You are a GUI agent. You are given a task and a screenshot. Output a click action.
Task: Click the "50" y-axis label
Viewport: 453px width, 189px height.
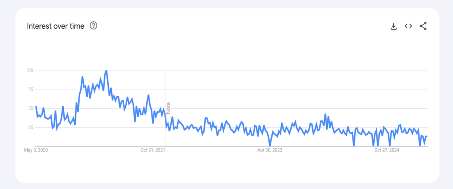point(31,108)
